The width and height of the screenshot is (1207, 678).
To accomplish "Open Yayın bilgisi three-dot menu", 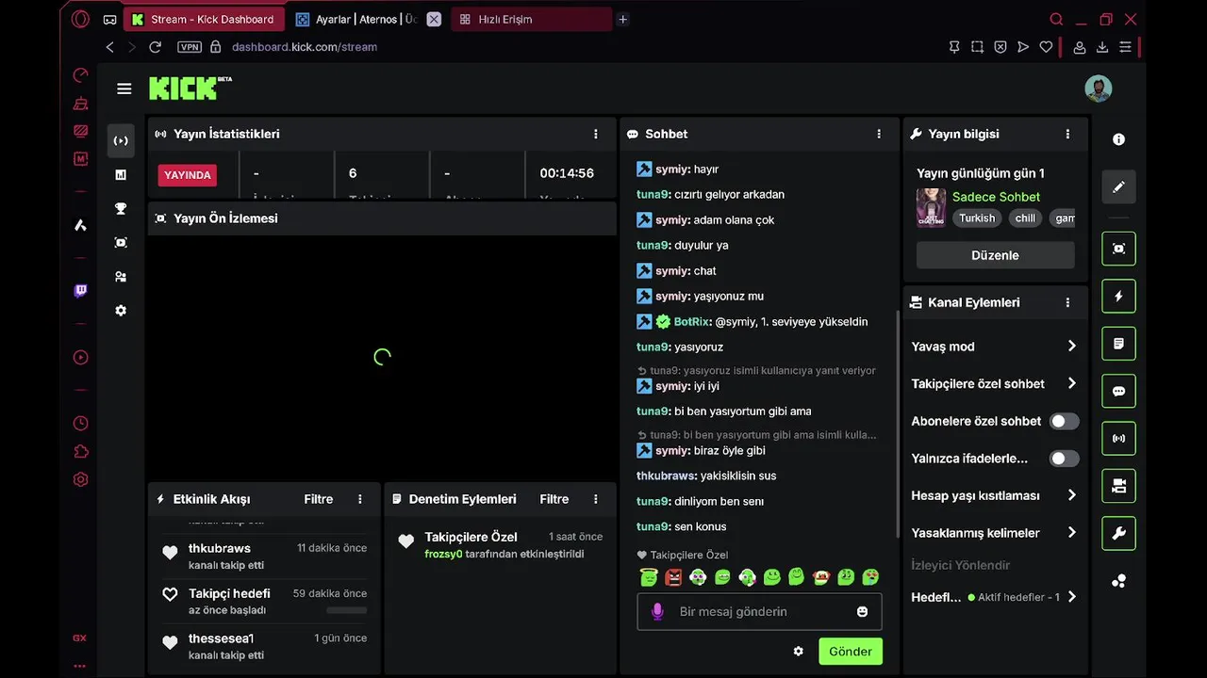I will (x=1067, y=134).
